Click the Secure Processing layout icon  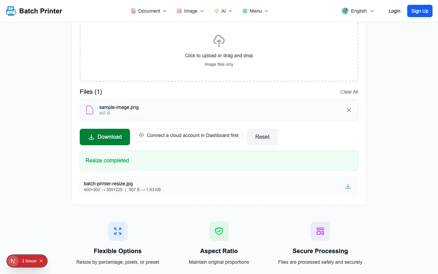320,231
